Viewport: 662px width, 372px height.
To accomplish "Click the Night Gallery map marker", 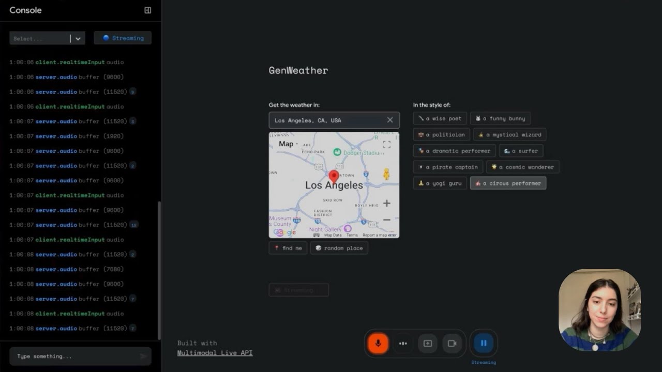I will (x=348, y=228).
